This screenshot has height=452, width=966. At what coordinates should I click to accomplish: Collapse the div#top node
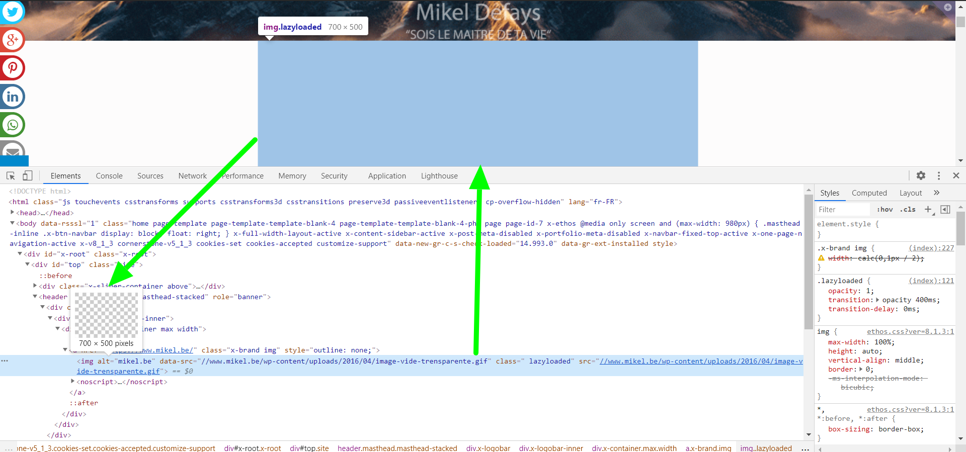tap(28, 264)
